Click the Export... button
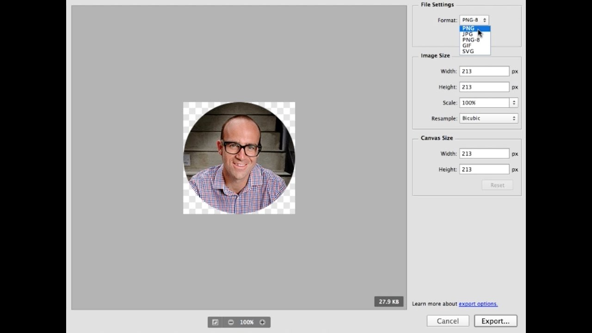The width and height of the screenshot is (592, 333). pyautogui.click(x=495, y=321)
